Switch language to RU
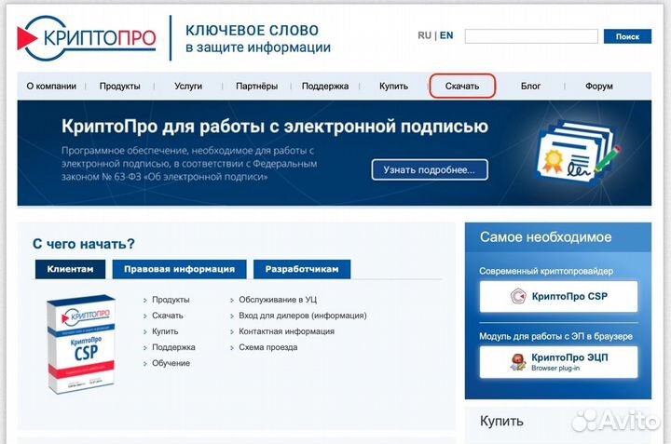Viewport: 671px width, 444px height. click(425, 35)
